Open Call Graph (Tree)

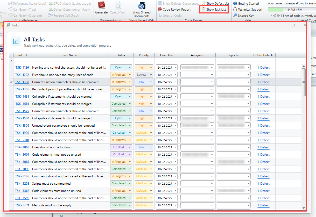[22, 10]
